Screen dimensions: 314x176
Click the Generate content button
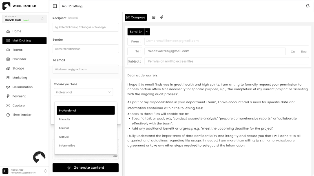(86, 167)
